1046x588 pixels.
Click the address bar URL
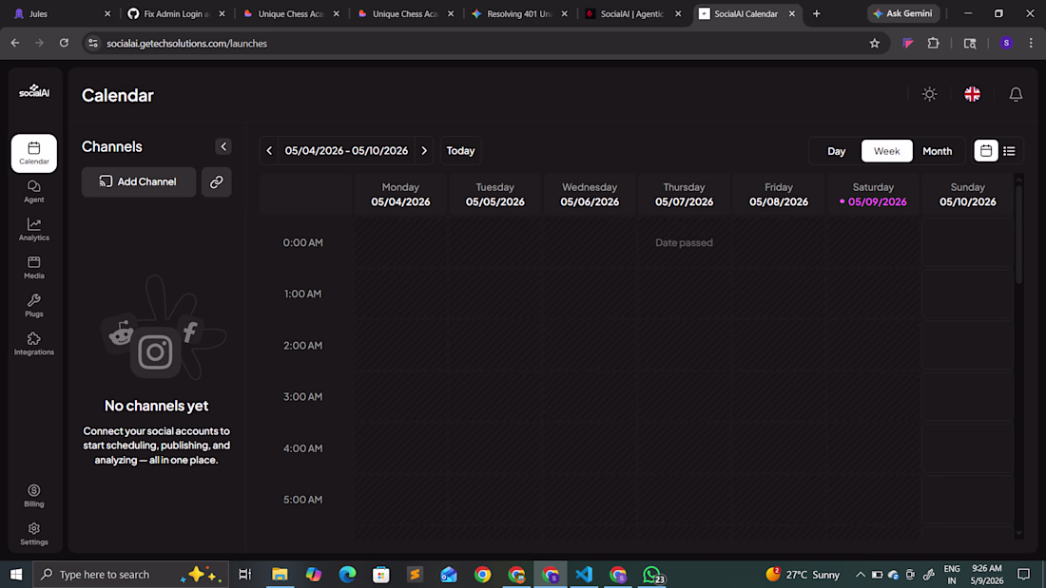tap(186, 44)
